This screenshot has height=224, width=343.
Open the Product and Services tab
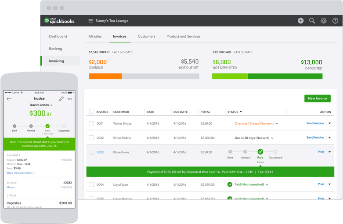[x=183, y=36]
